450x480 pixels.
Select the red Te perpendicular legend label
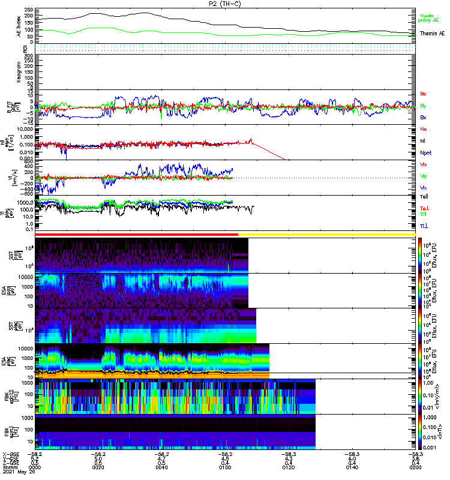(424, 208)
